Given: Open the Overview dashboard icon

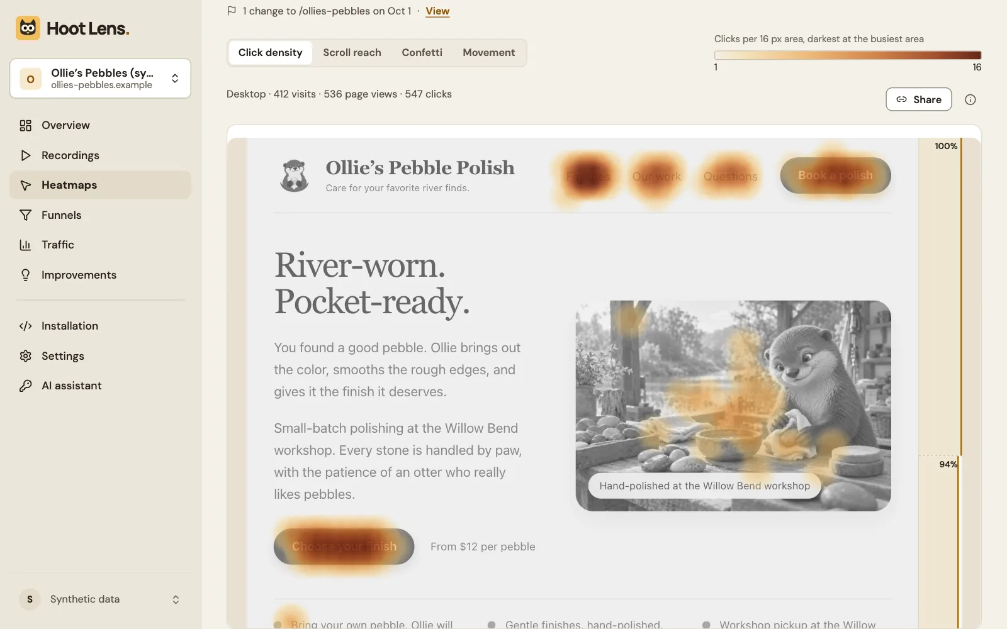Looking at the screenshot, I should tap(25, 125).
